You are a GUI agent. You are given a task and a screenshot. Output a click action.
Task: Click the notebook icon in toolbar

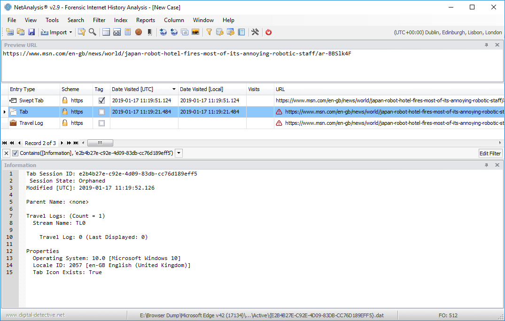241,32
